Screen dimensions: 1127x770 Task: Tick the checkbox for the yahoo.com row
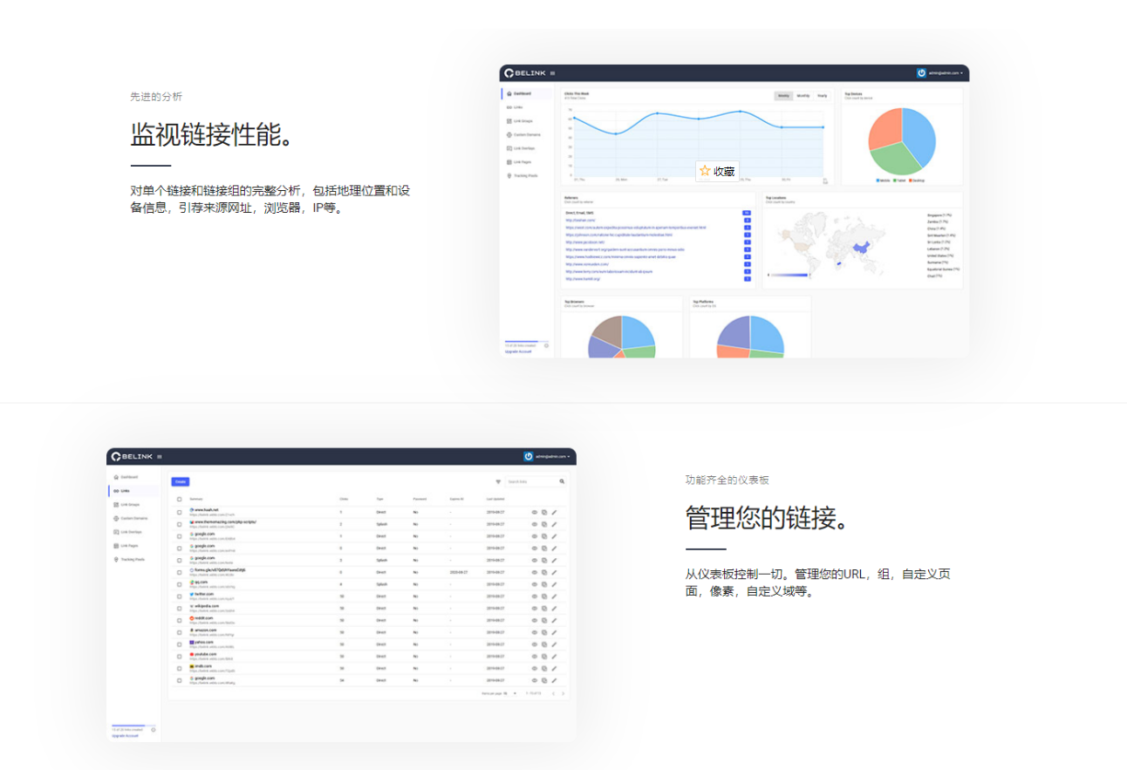(x=180, y=644)
